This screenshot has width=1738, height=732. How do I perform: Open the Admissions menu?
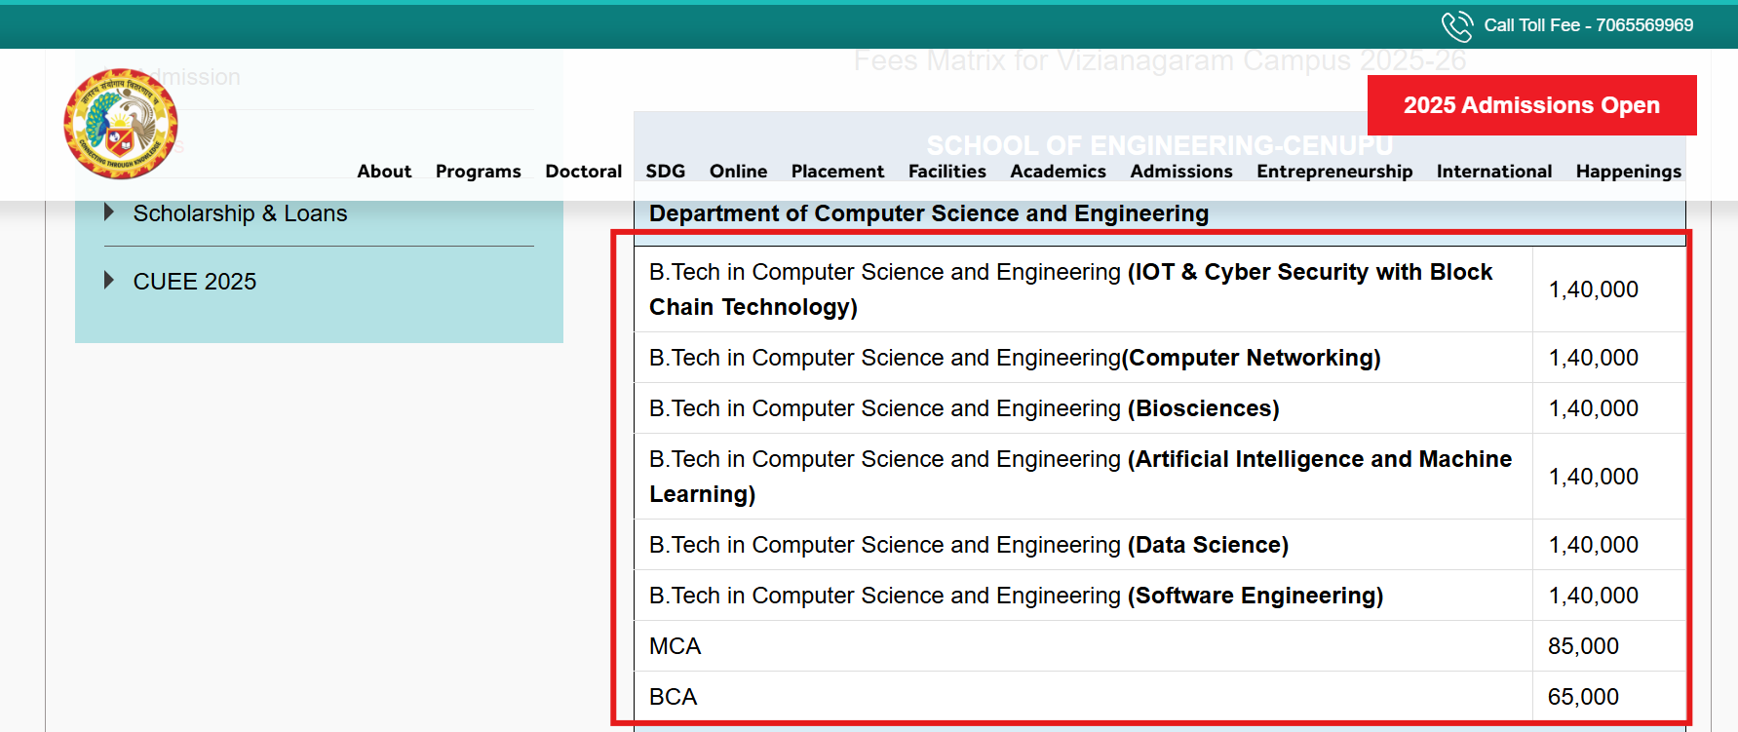click(x=1181, y=172)
